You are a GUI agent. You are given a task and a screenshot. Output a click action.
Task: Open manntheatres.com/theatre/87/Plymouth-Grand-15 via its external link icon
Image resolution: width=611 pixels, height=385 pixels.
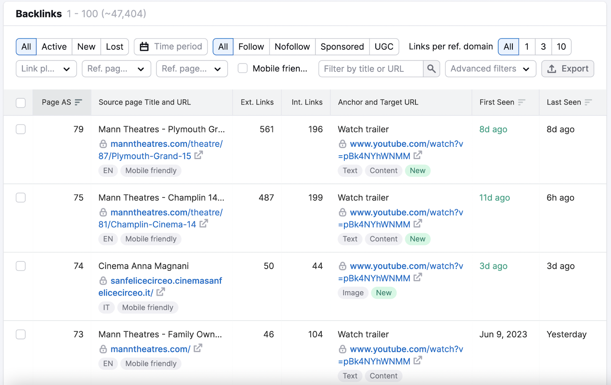click(199, 156)
